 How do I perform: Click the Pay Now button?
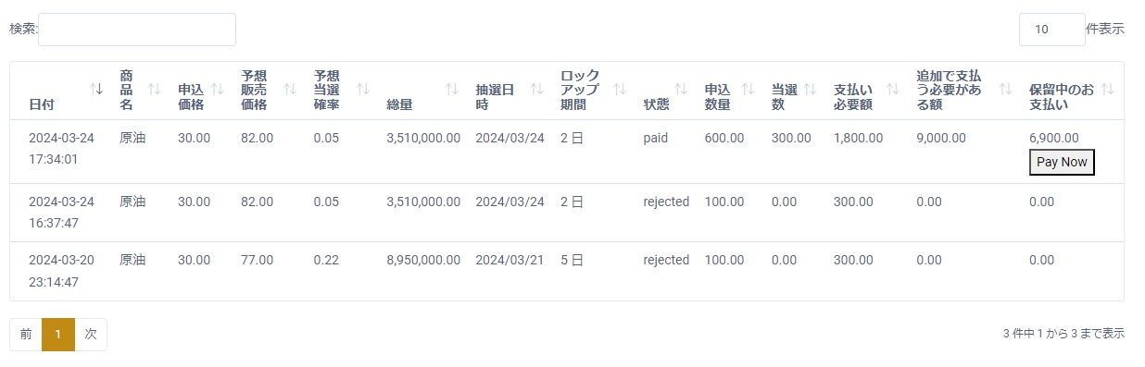click(1062, 162)
